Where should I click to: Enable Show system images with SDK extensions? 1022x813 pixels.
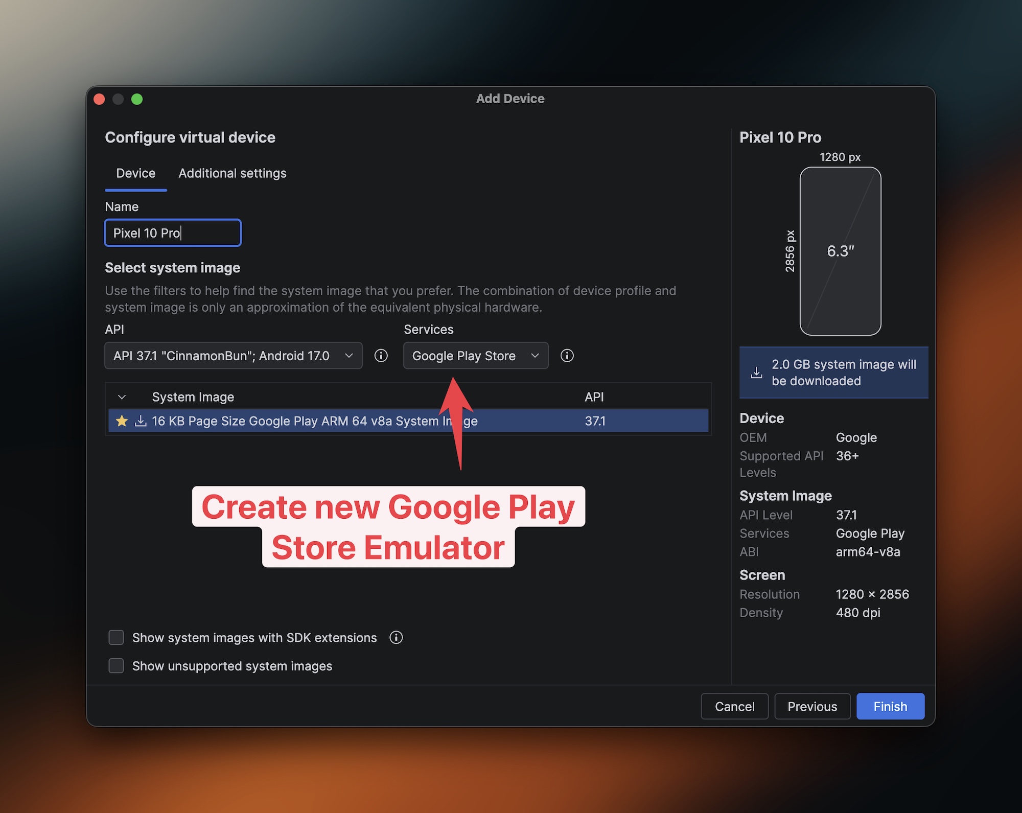coord(117,637)
